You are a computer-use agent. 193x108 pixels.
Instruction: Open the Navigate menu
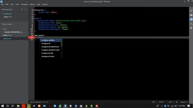pyautogui.click(x=24, y=4)
